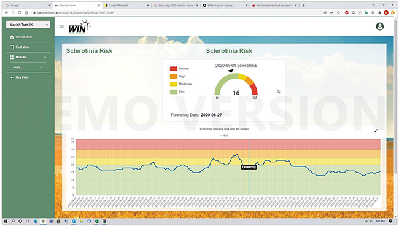The width and height of the screenshot is (399, 226).
Task: Open Windows Start button
Action: pos(6,221)
